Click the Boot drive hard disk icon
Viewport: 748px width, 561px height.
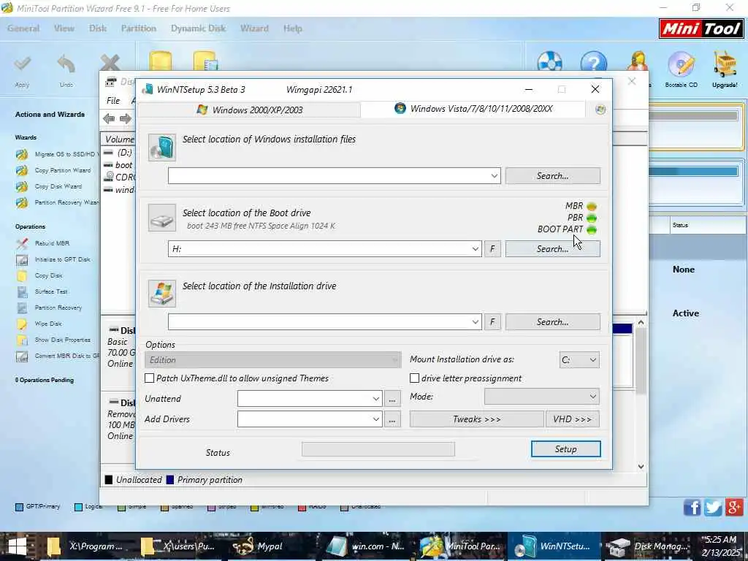tap(161, 218)
